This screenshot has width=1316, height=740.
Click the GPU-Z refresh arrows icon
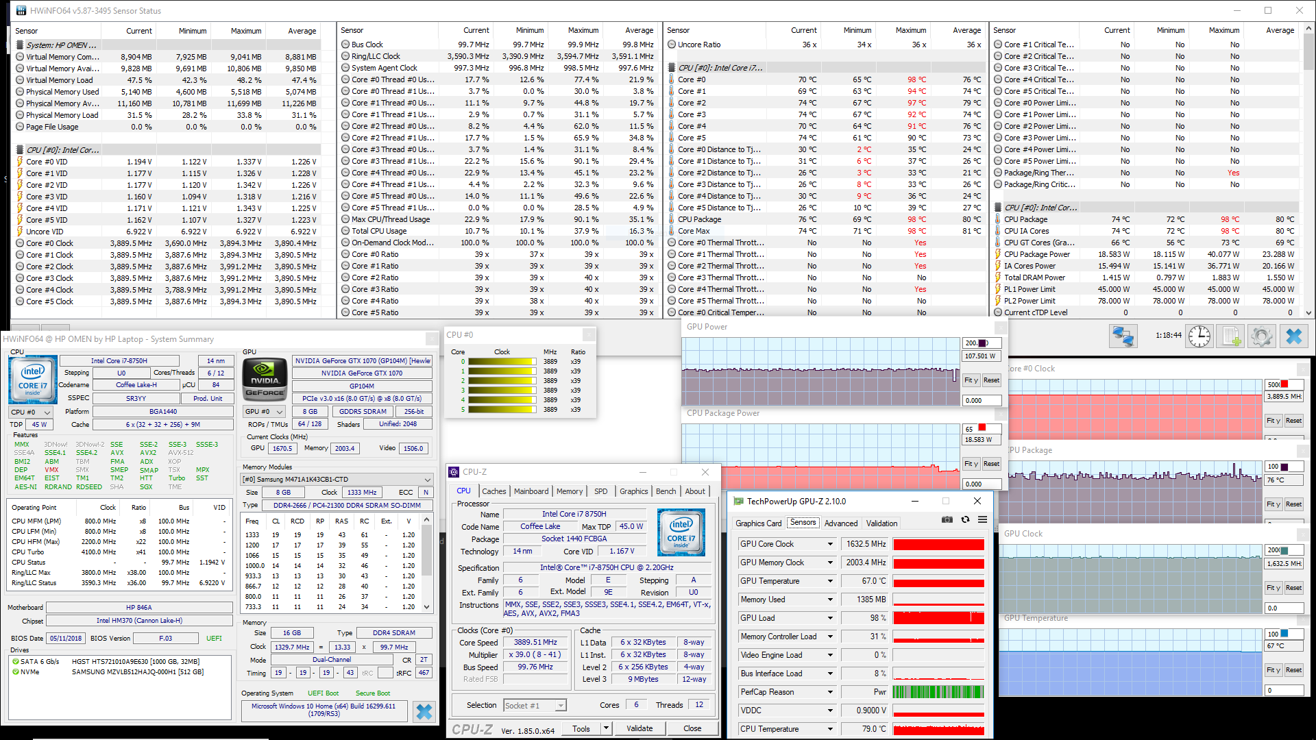coord(965,520)
